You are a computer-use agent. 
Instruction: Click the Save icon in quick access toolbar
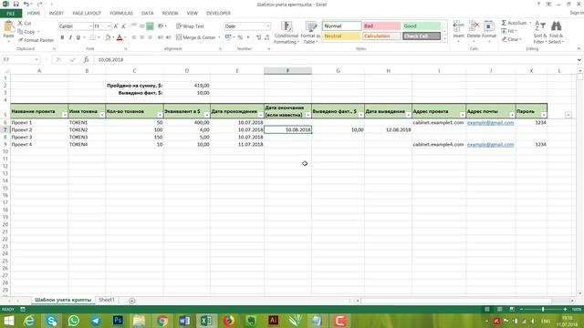pos(16,4)
